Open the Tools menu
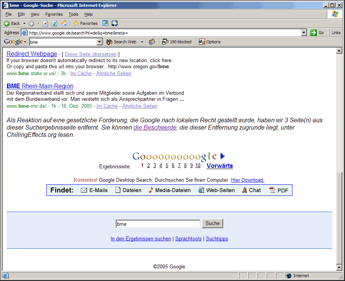Image resolution: width=345 pixels, height=281 pixels. click(74, 14)
